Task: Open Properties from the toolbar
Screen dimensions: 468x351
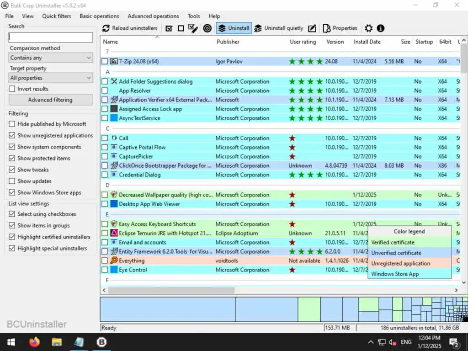Action: (340, 28)
